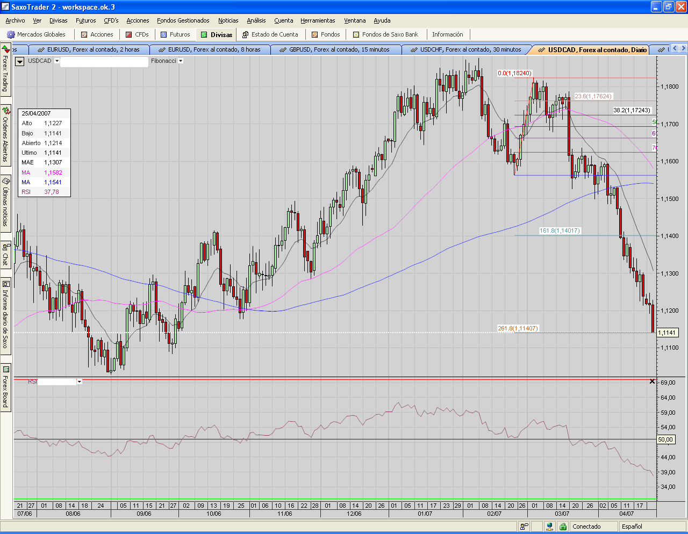
Task: Click the white input field beside USDCAD
Action: 104,61
